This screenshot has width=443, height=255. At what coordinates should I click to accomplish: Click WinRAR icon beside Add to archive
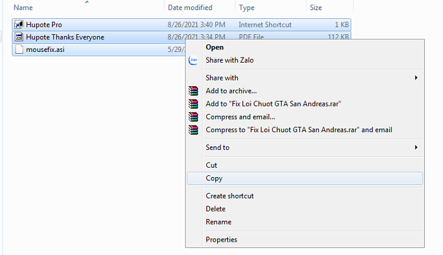pyautogui.click(x=194, y=91)
